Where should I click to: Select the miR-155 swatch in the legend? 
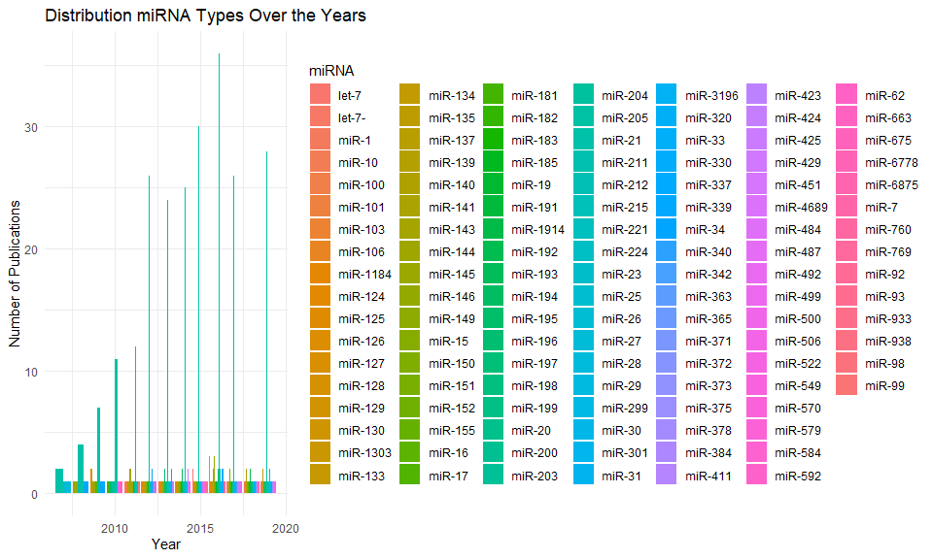409,431
